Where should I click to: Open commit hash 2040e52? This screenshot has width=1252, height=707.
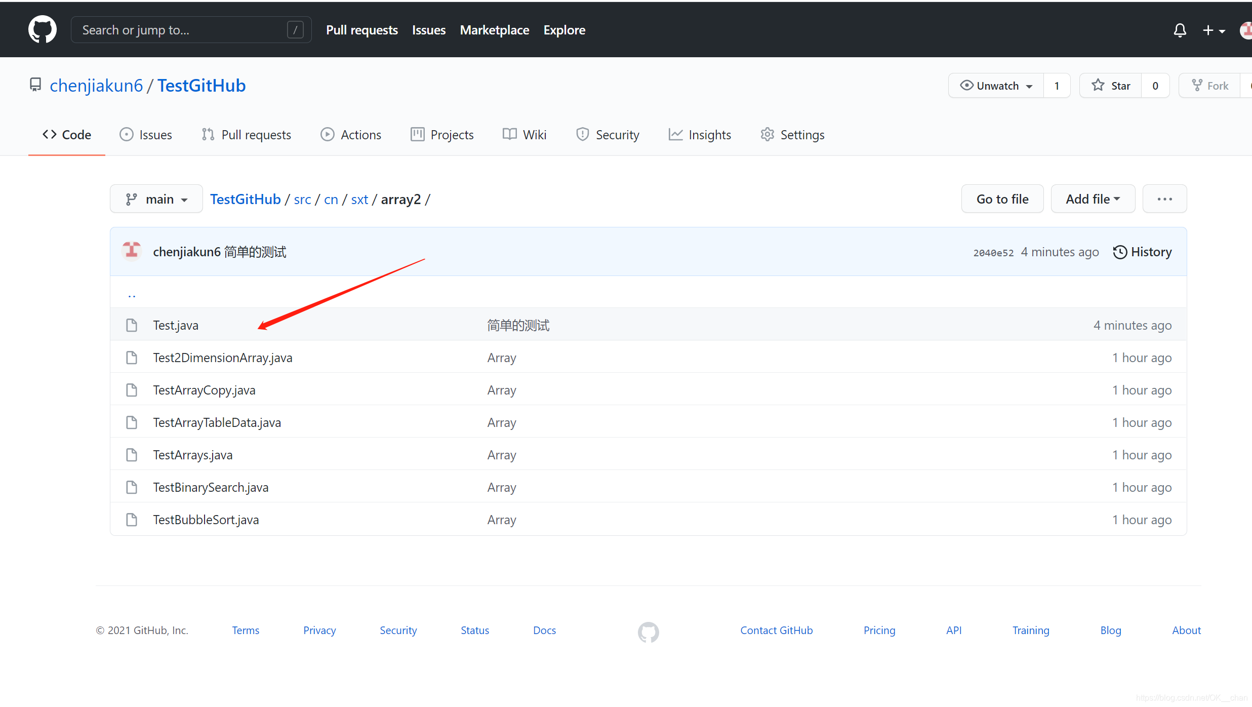click(x=993, y=253)
